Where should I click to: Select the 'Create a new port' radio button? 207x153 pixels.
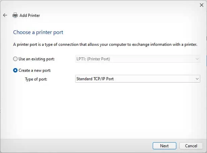[x=15, y=70]
